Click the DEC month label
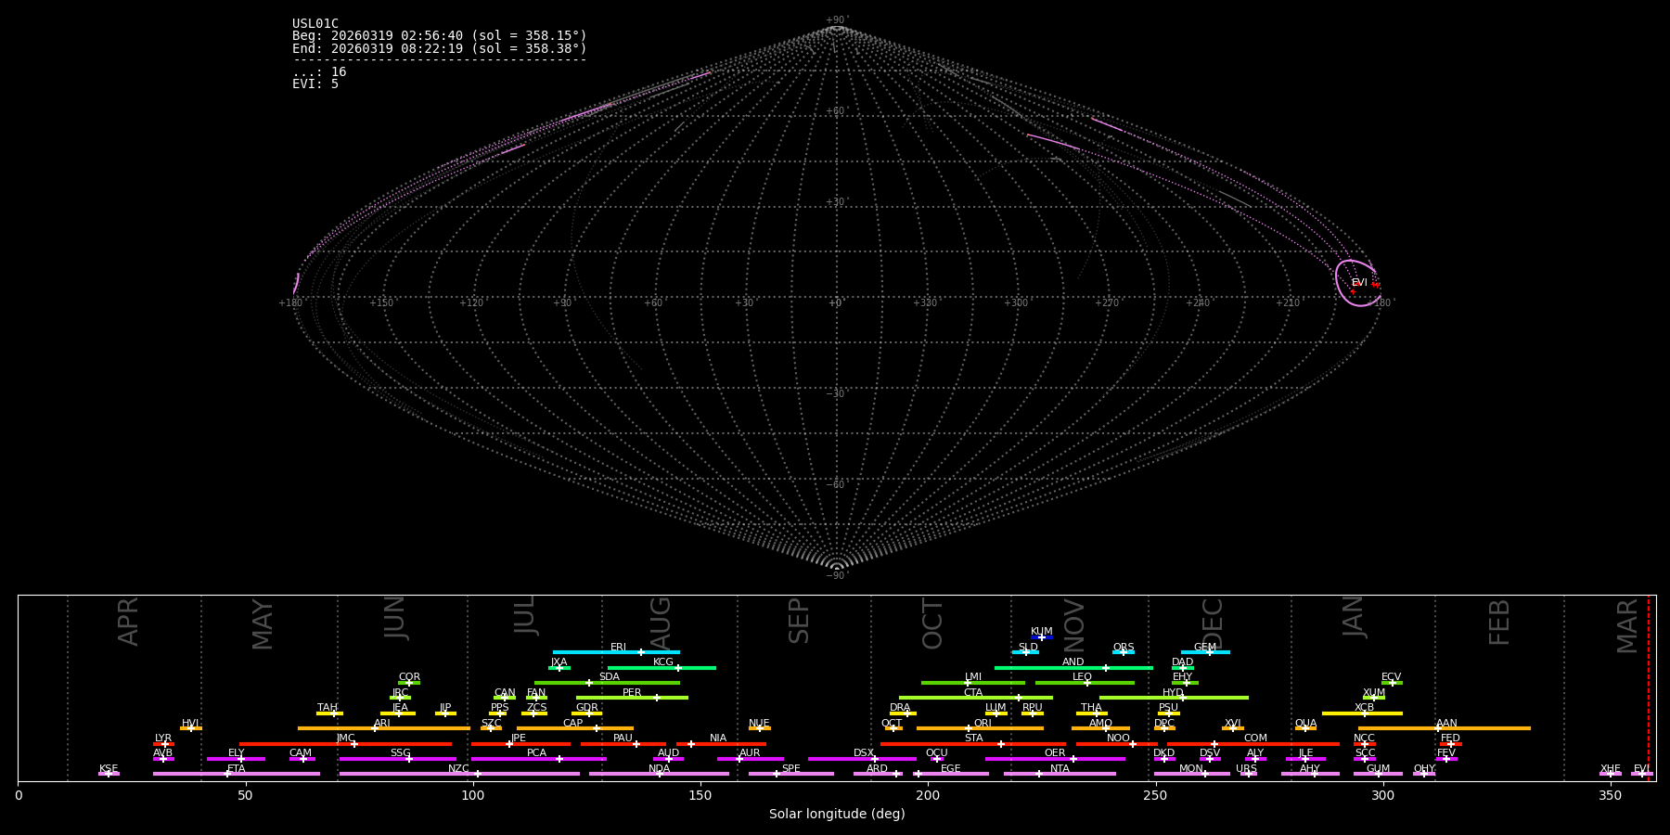This screenshot has height=835, width=1670. click(x=1212, y=623)
